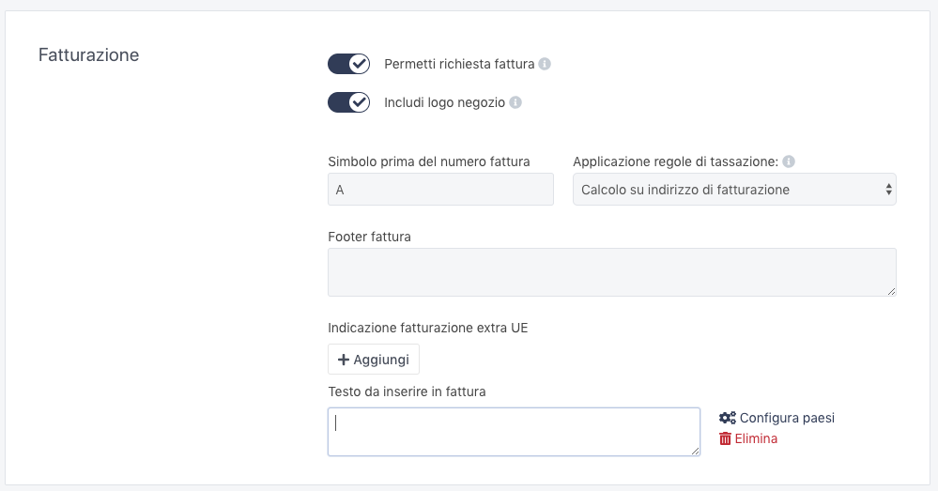Screen dimensions: 938x491
Task: Click the Permetti richiesta fattura label text
Action: pos(459,65)
